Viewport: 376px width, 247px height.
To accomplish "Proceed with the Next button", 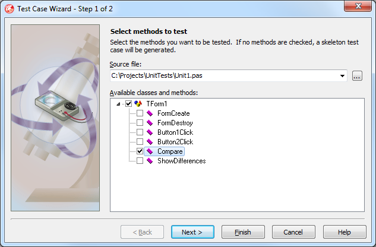I will click(x=192, y=232).
